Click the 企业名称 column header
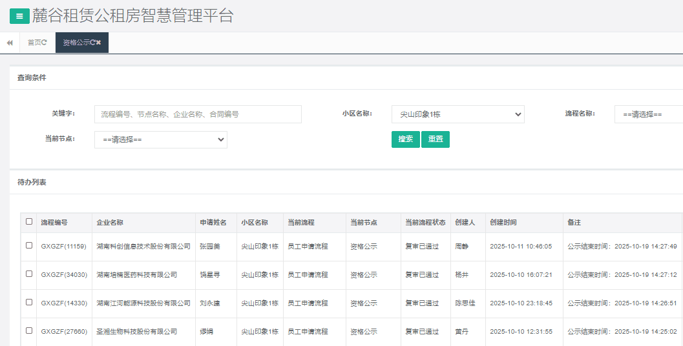 click(110, 223)
